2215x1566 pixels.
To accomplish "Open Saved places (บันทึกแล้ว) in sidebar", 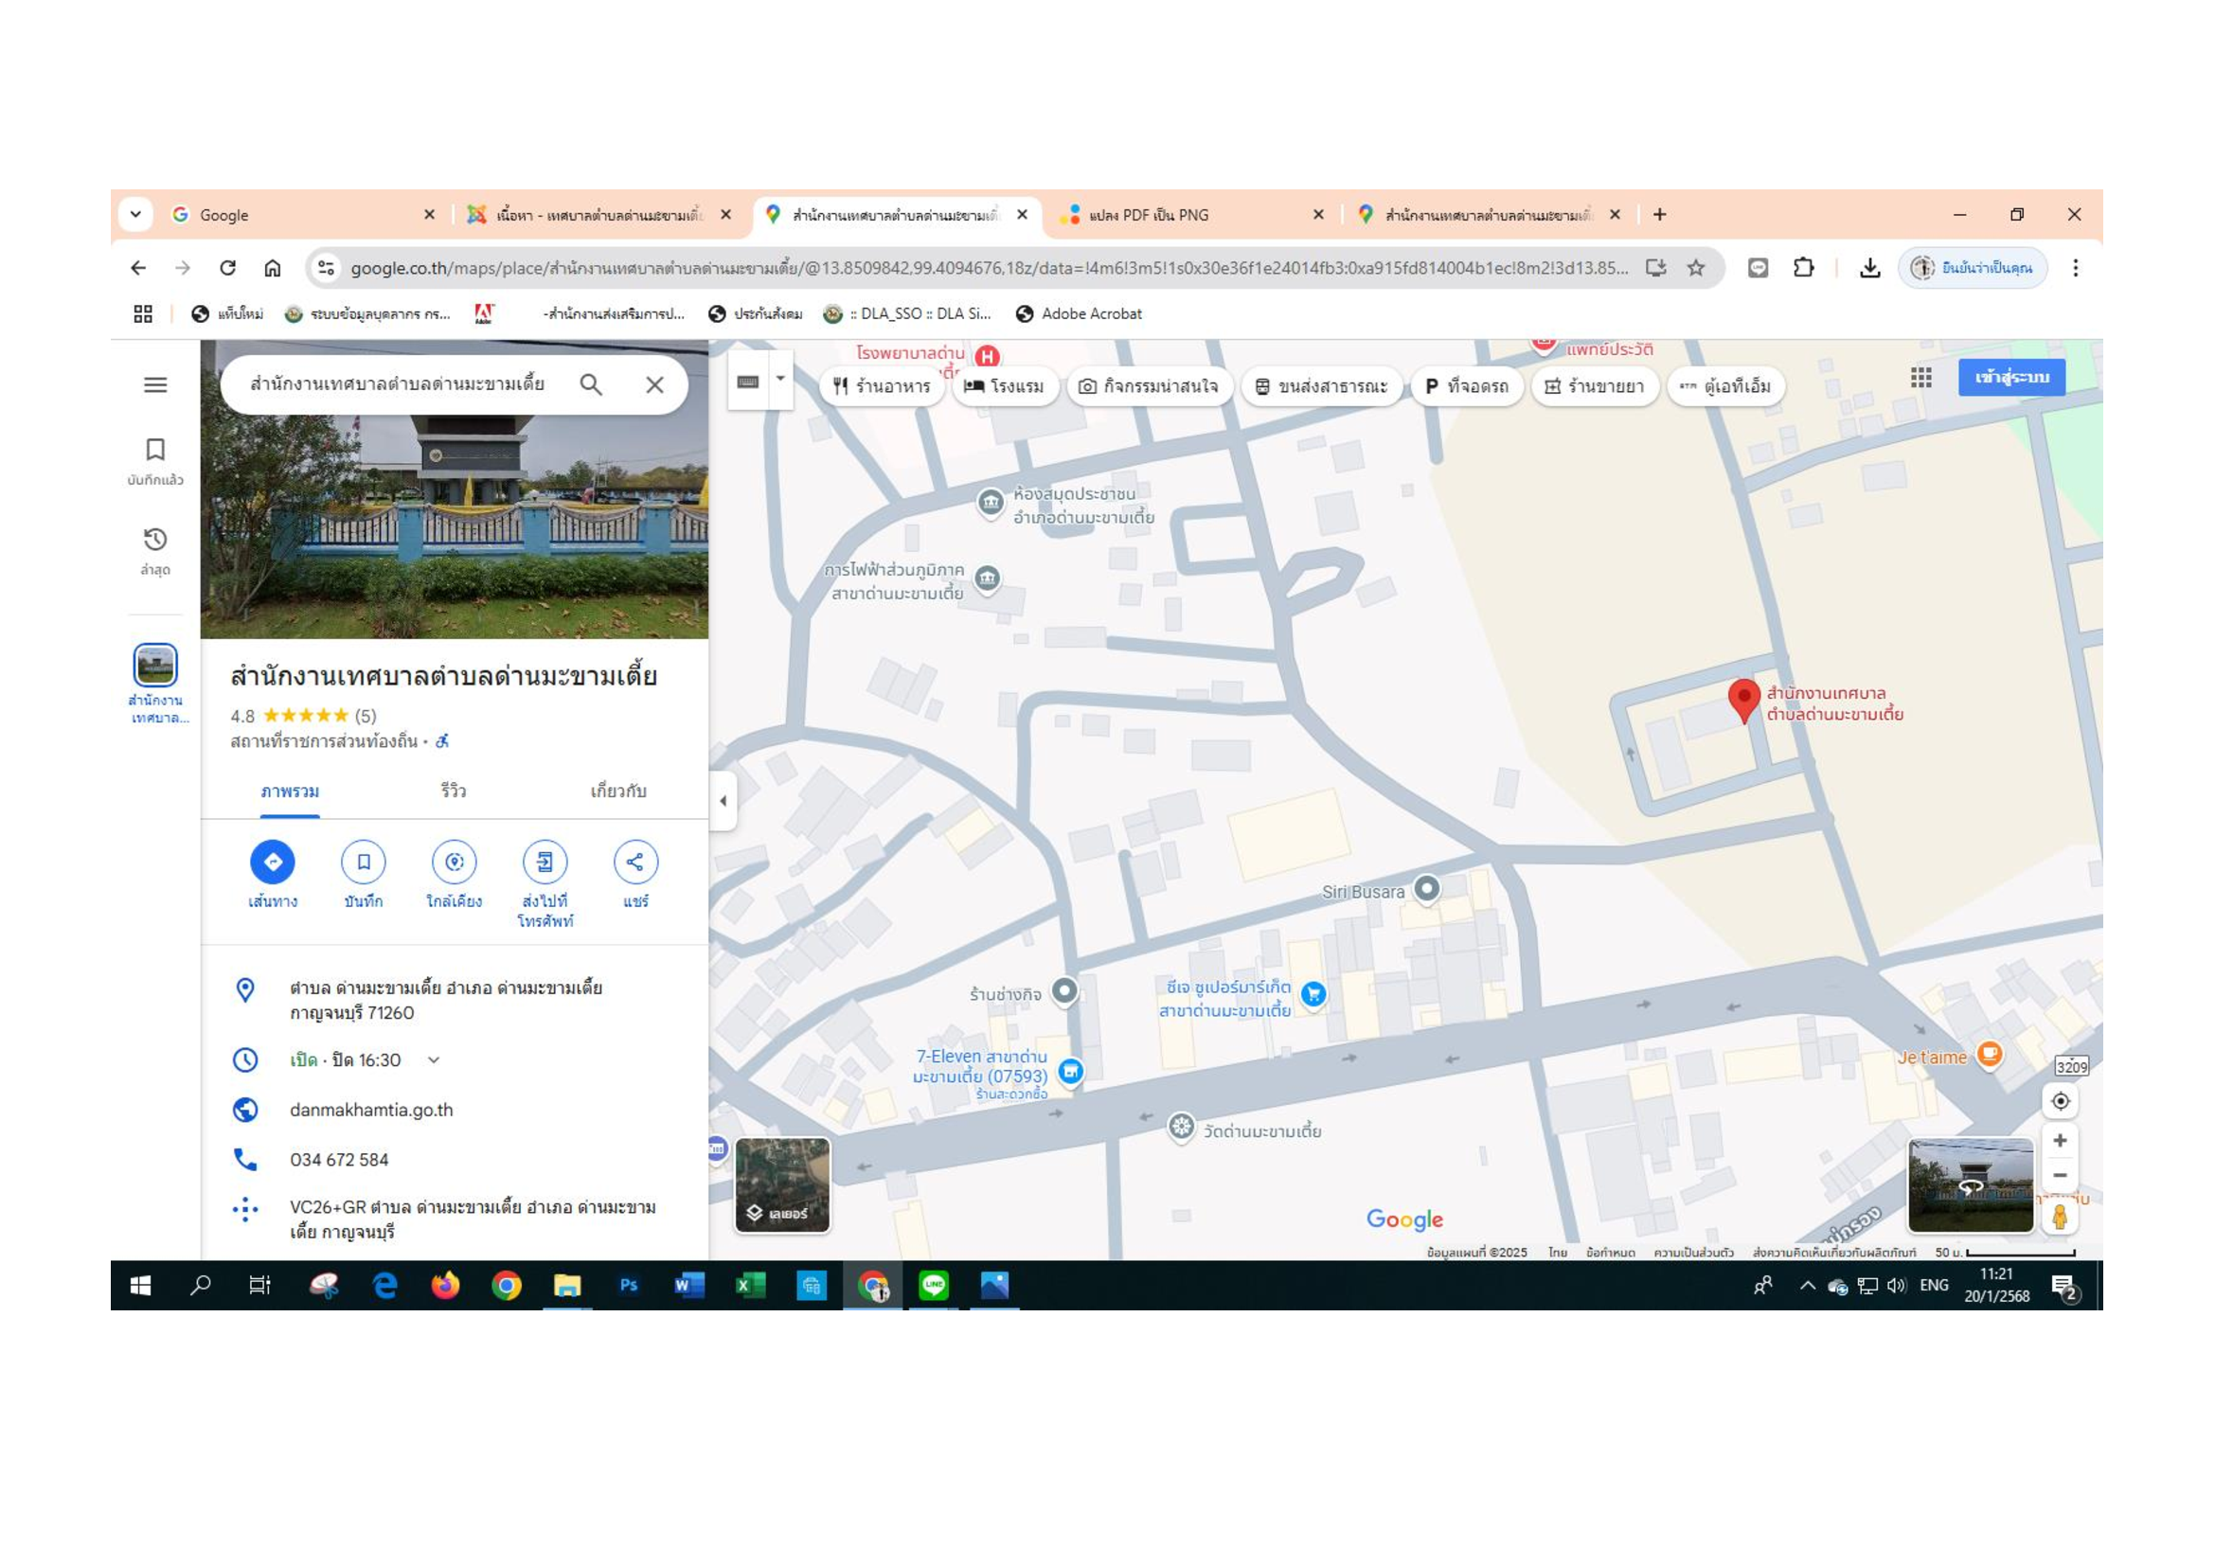I will 155,461.
